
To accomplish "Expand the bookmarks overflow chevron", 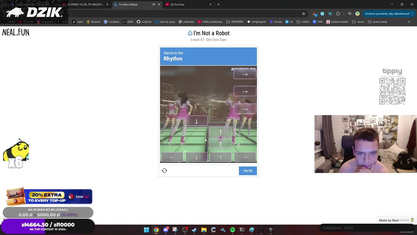I will [409, 22].
